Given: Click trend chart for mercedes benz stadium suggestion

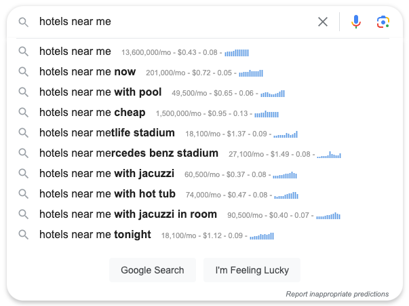Looking at the screenshot, I should coord(329,155).
